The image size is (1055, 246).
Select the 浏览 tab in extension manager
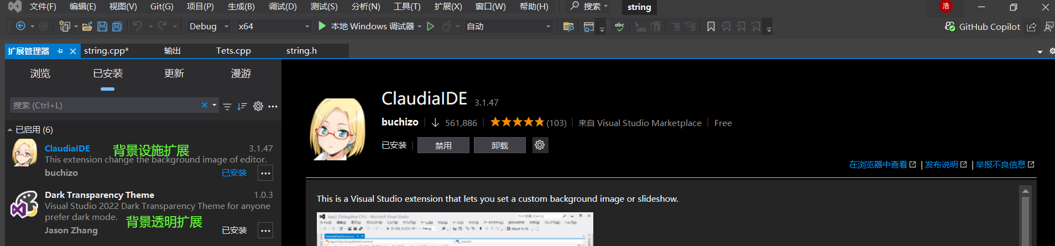[40, 74]
